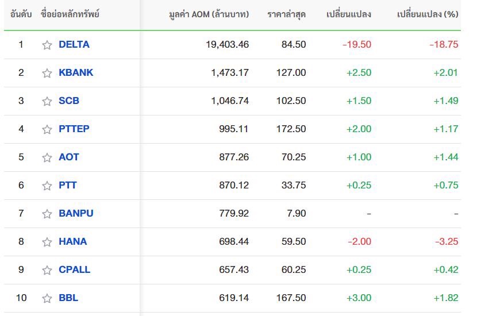Open the KBANK stock page
The image size is (477, 316).
76,72
